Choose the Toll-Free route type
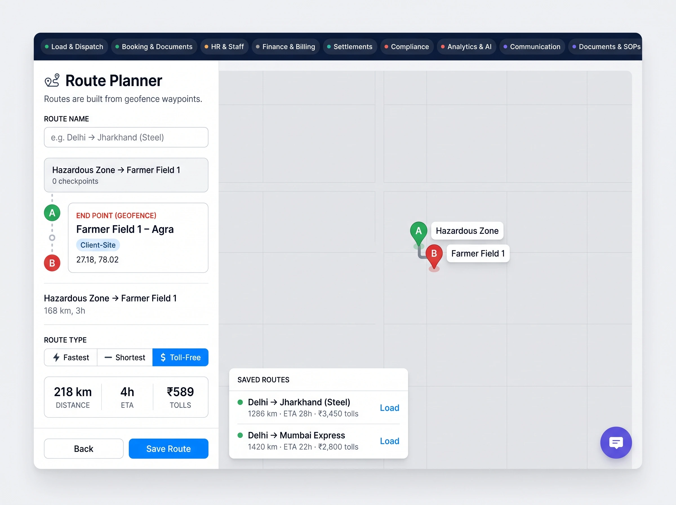The width and height of the screenshot is (676, 505). (180, 357)
